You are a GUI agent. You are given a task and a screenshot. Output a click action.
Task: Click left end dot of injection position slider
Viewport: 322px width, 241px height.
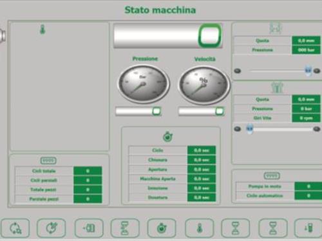[x=238, y=129]
